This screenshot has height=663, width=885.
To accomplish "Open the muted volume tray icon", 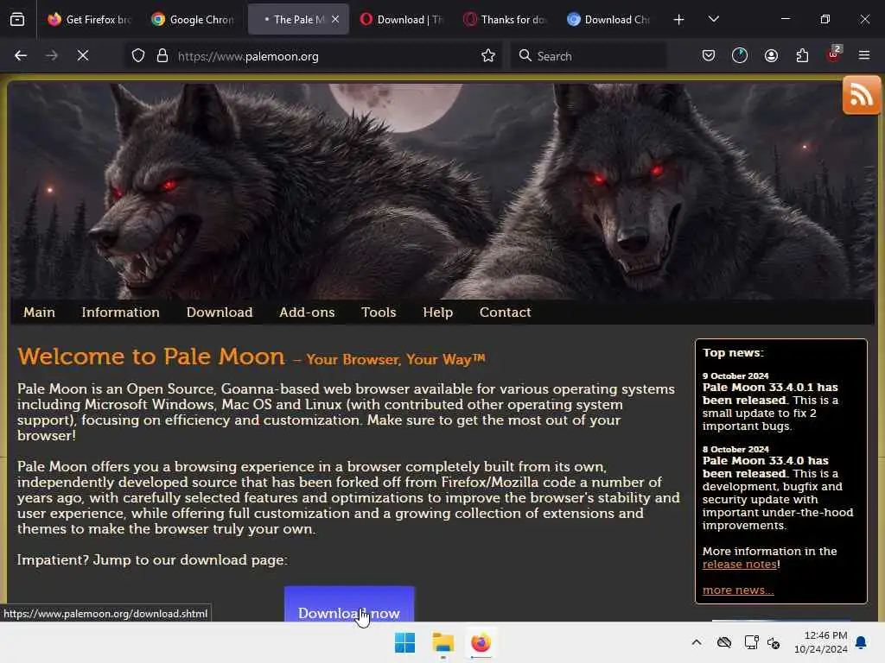I will [774, 642].
